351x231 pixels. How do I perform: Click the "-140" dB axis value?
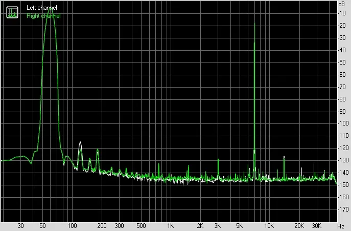coord(343,173)
